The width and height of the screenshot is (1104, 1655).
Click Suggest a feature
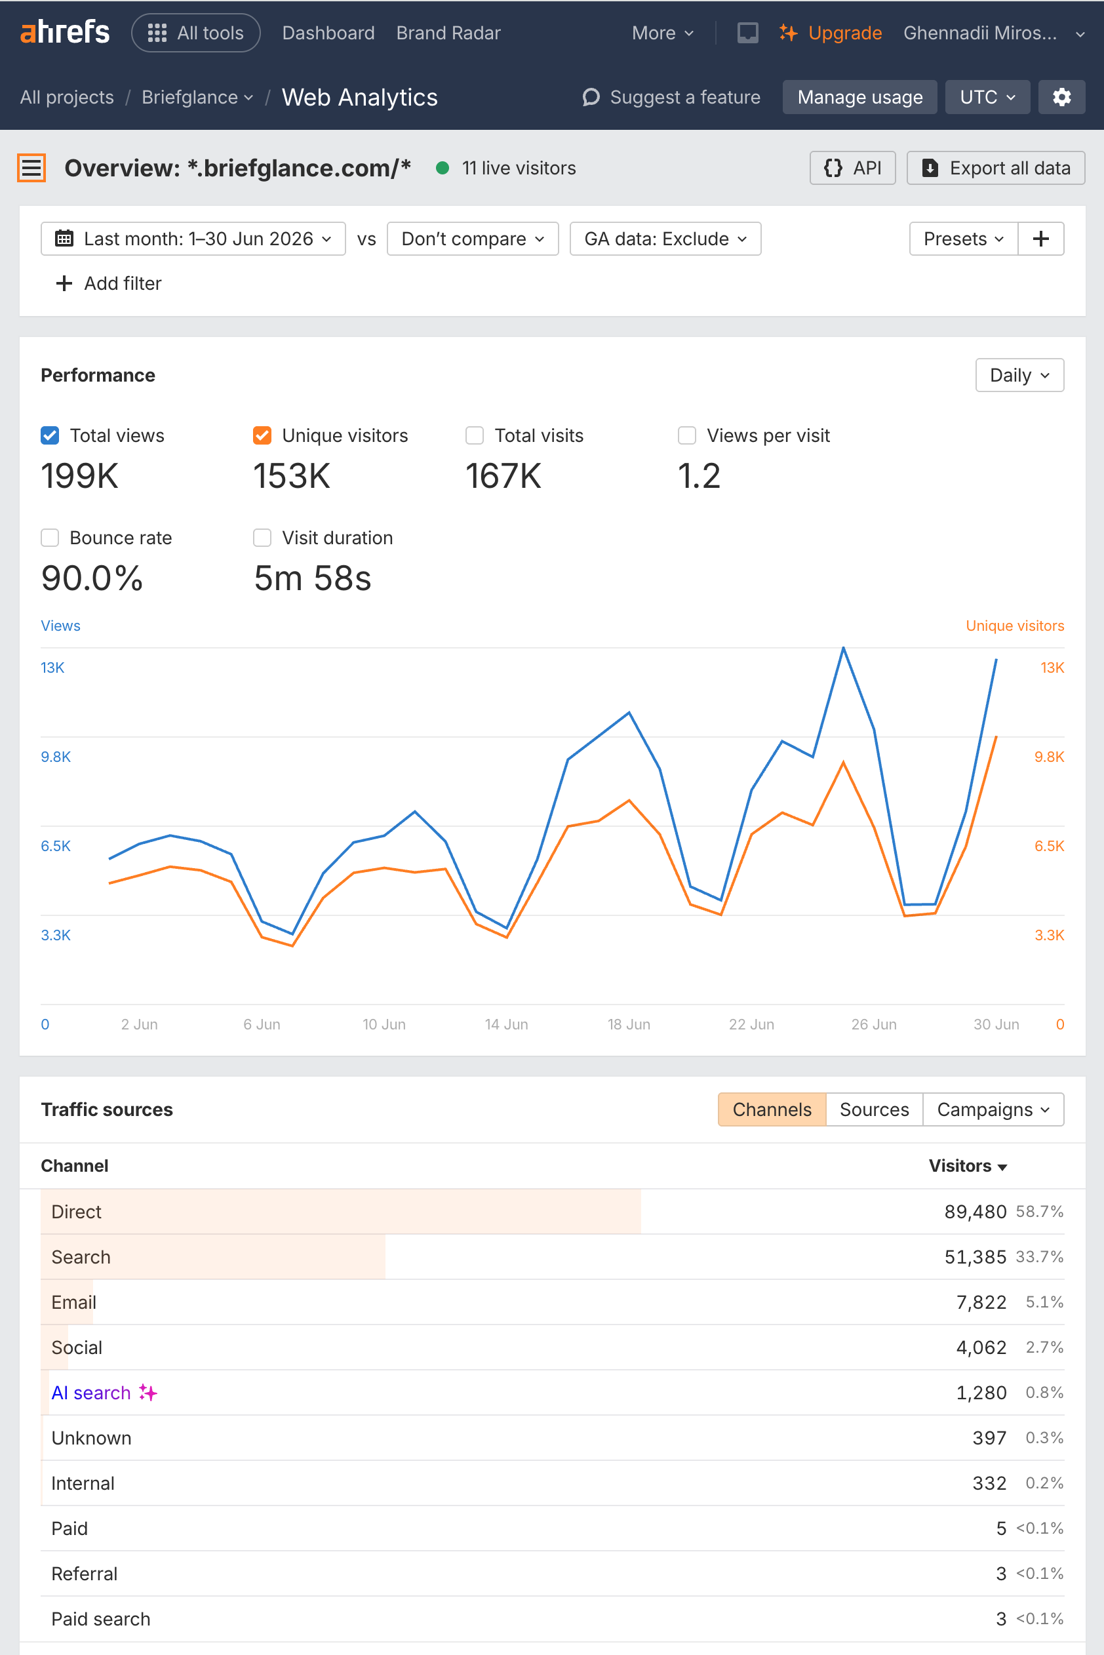pos(672,97)
